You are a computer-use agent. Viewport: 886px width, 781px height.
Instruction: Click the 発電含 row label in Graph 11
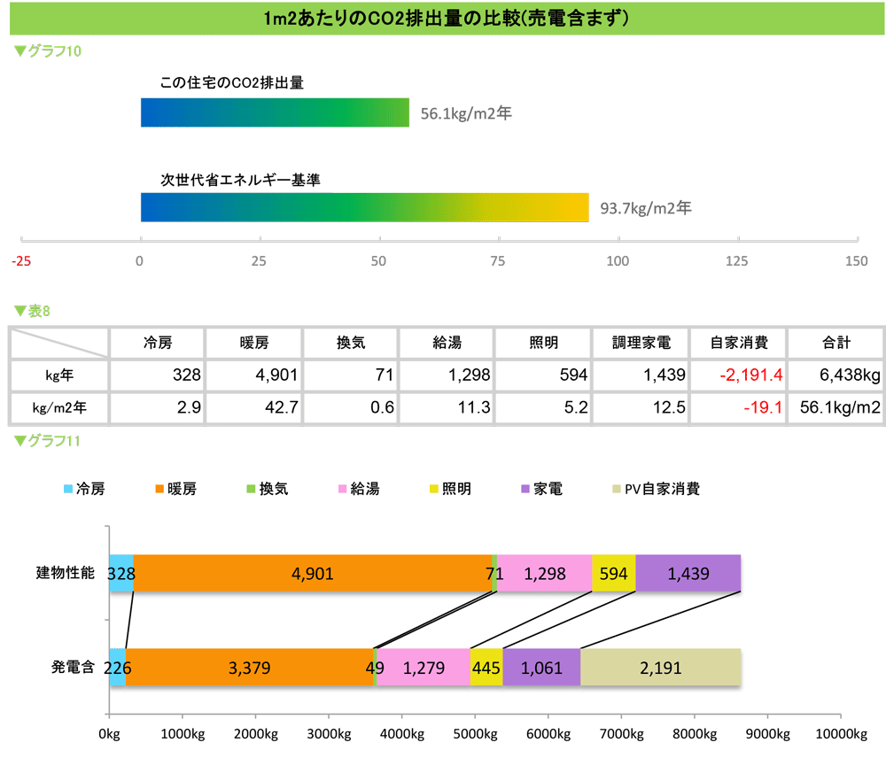pos(73,667)
